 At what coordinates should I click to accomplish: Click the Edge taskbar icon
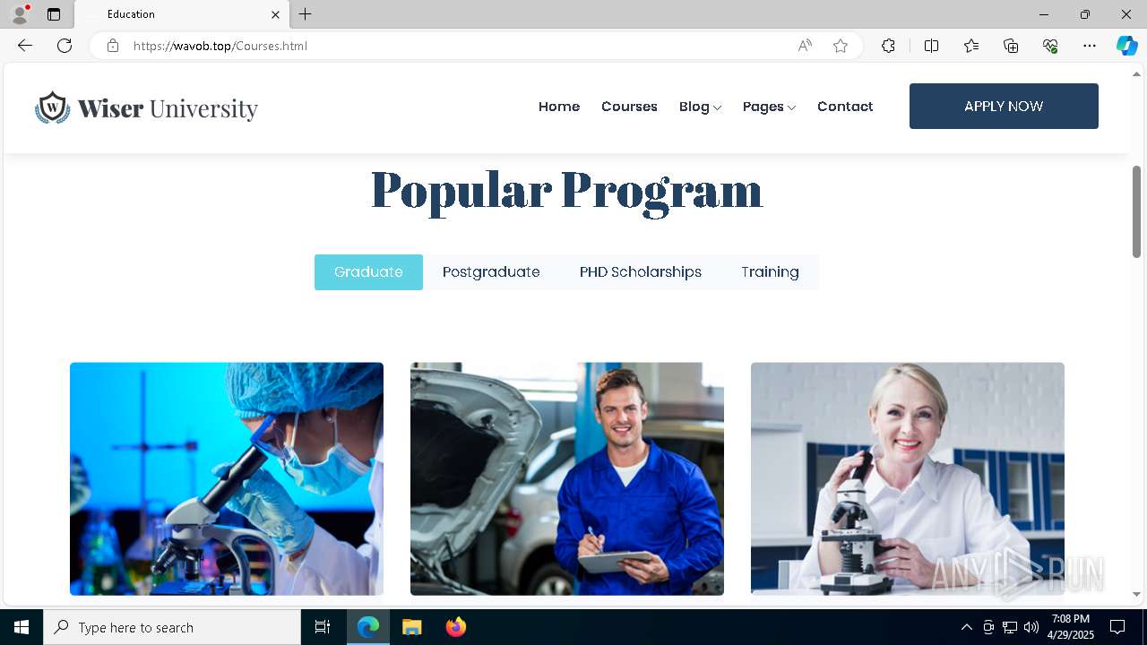pyautogui.click(x=368, y=627)
